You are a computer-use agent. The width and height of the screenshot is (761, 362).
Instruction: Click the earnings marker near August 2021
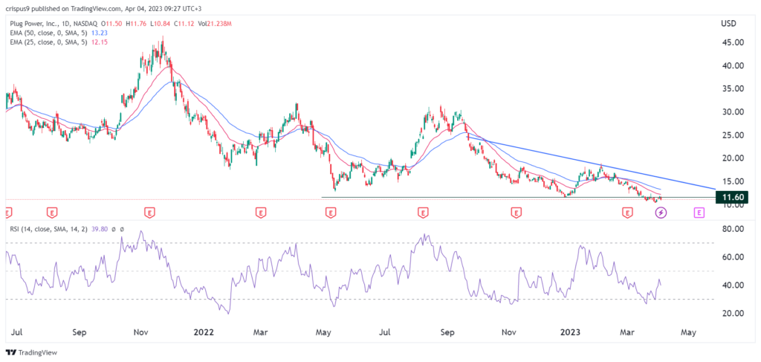click(52, 213)
